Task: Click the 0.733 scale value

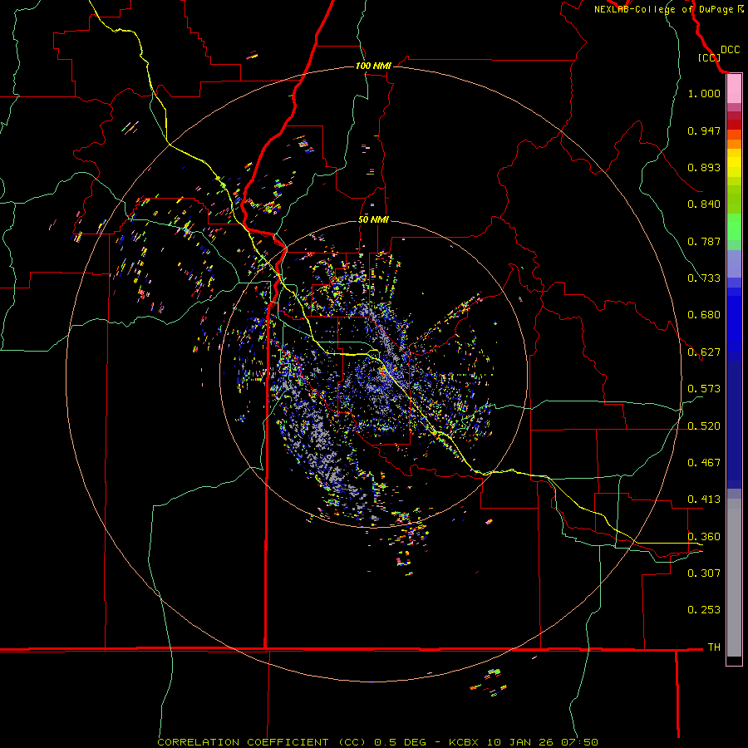Action: tap(704, 278)
